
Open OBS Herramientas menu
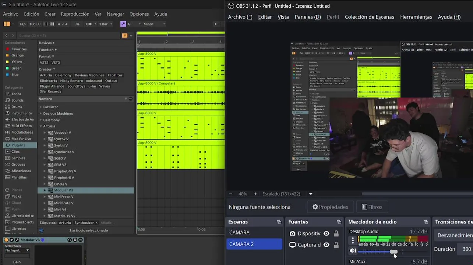tap(416, 17)
